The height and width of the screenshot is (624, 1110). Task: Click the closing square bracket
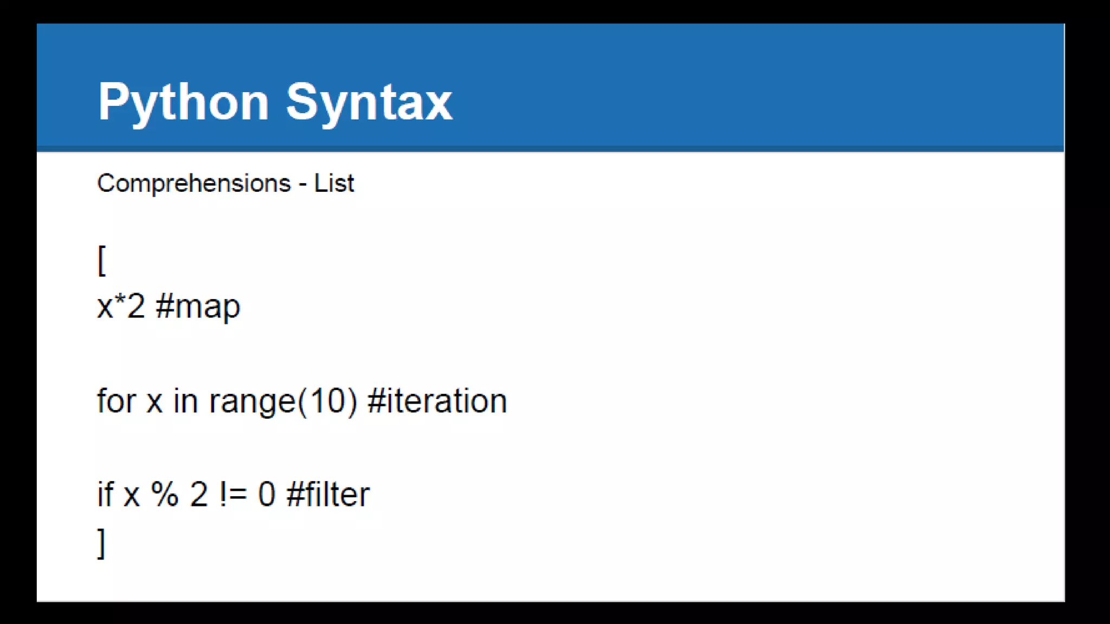pyautogui.click(x=101, y=543)
